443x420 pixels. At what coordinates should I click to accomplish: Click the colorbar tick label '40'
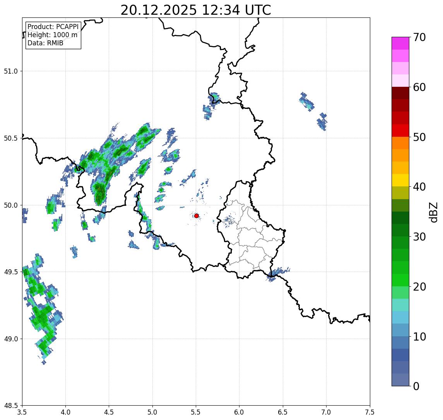419,187
